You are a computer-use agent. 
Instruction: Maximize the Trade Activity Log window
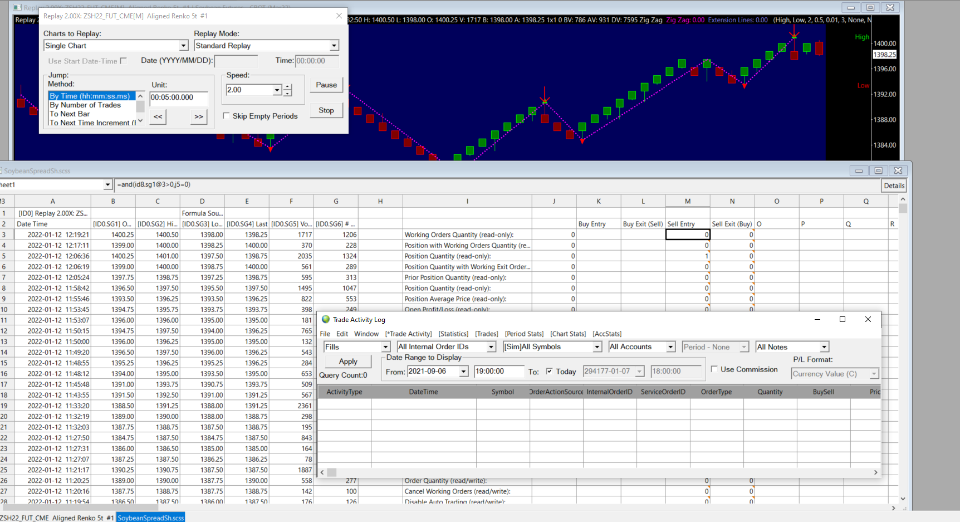coord(843,319)
